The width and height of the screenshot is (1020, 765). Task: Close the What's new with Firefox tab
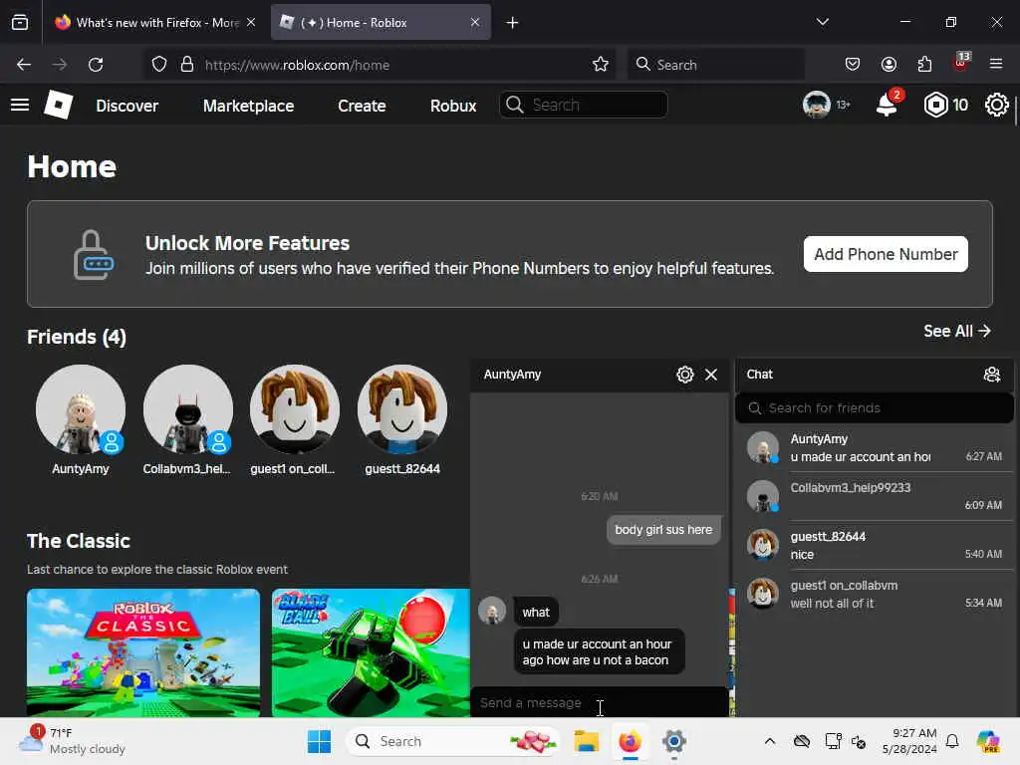[x=251, y=23]
